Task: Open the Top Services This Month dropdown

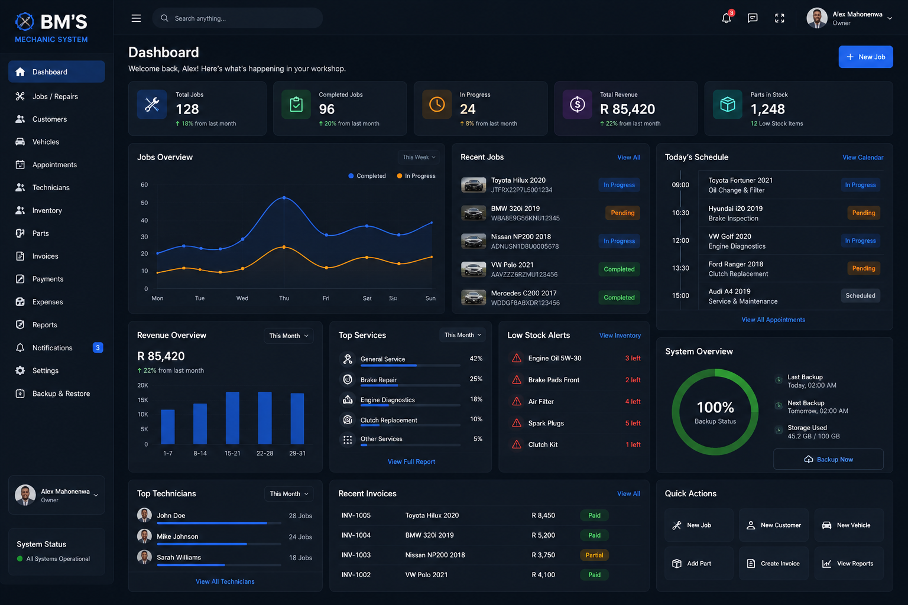Action: coord(463,335)
